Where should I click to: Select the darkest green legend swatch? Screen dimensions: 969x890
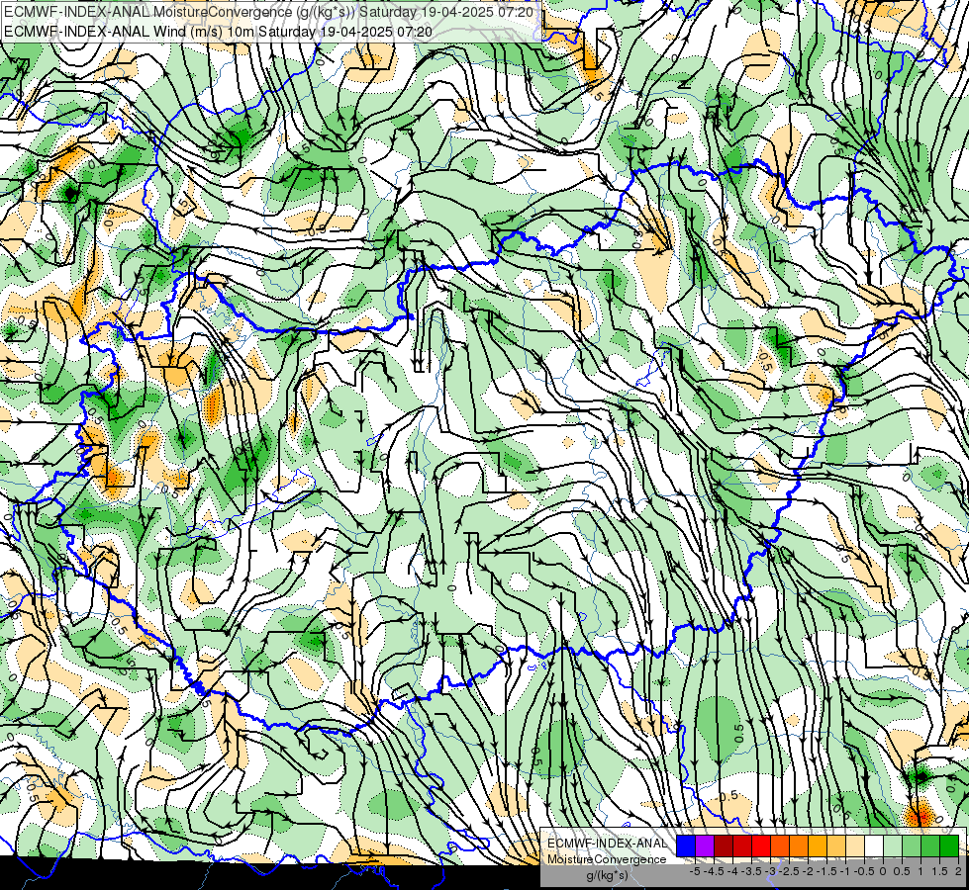point(949,845)
